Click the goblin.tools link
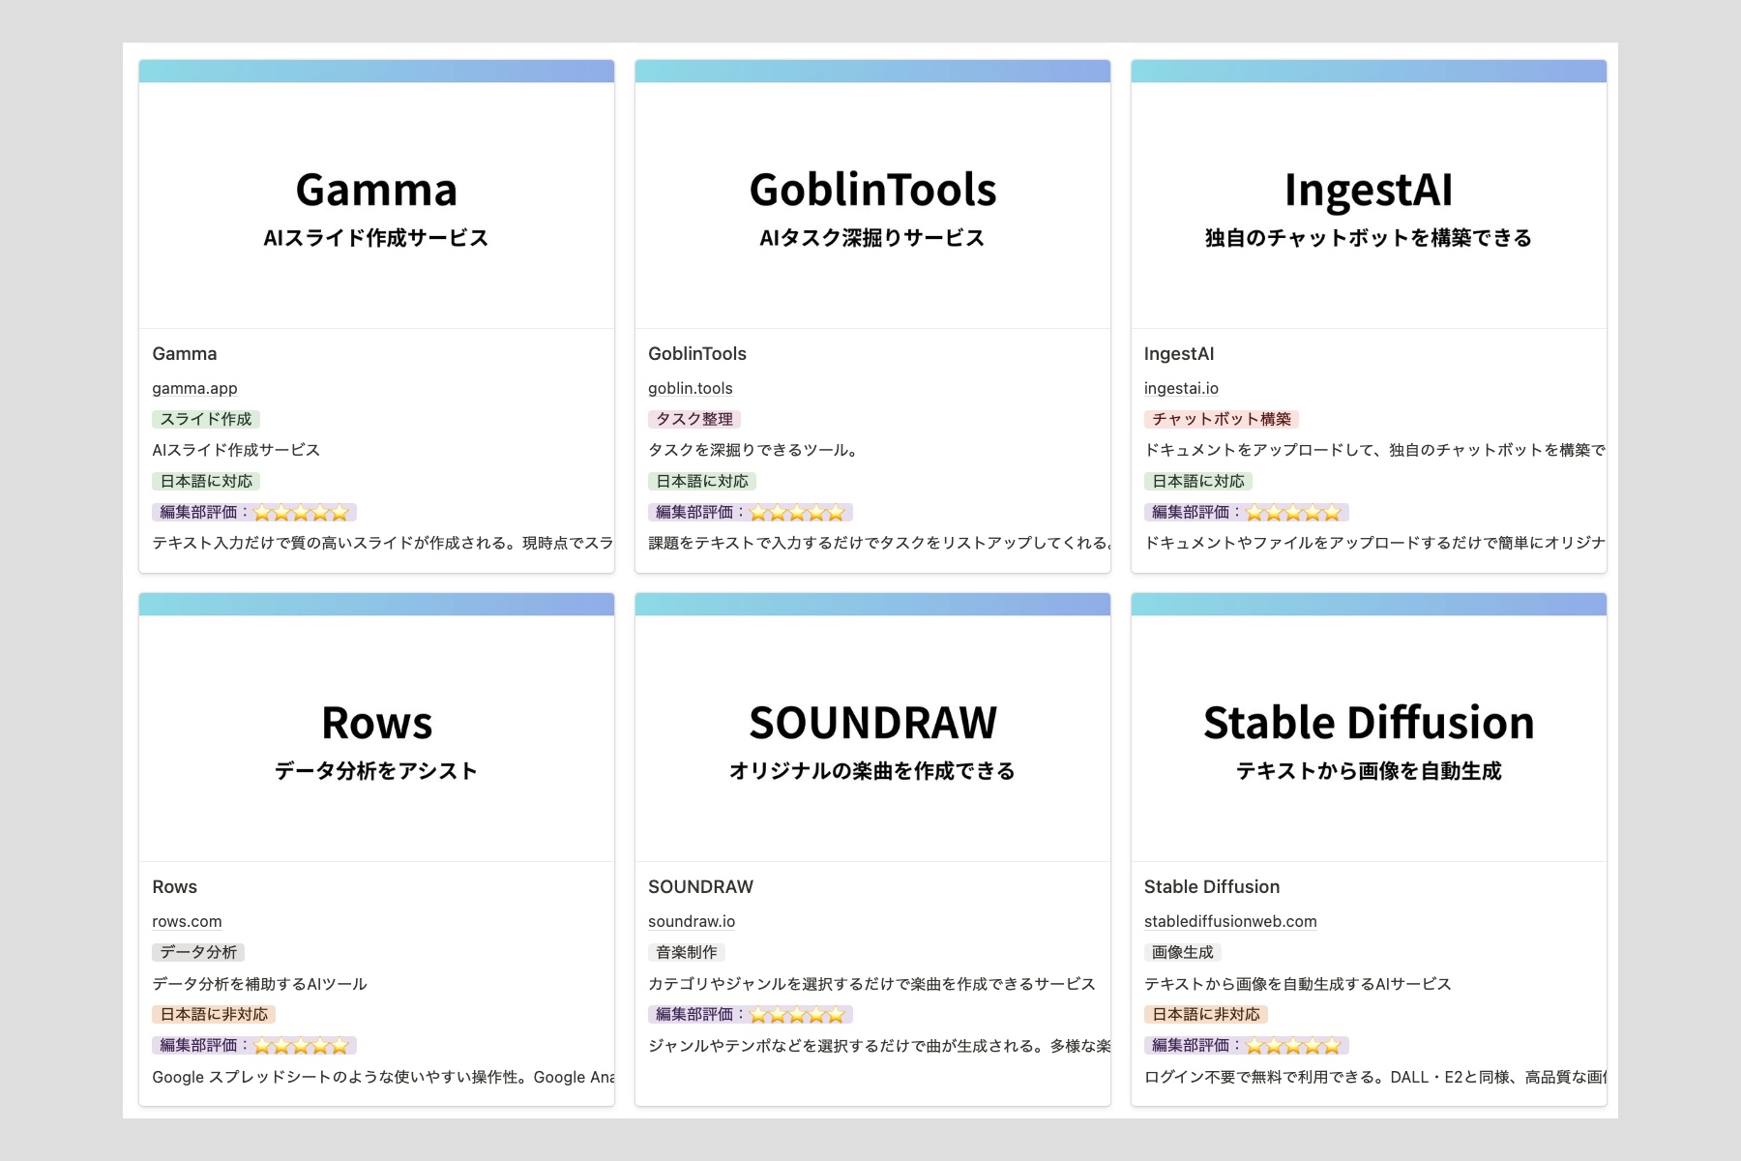The image size is (1741, 1161). point(691,388)
